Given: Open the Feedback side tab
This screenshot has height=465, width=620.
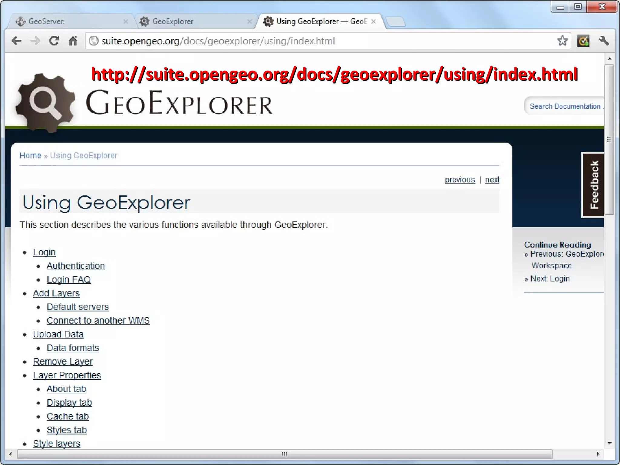Looking at the screenshot, I should (x=593, y=185).
